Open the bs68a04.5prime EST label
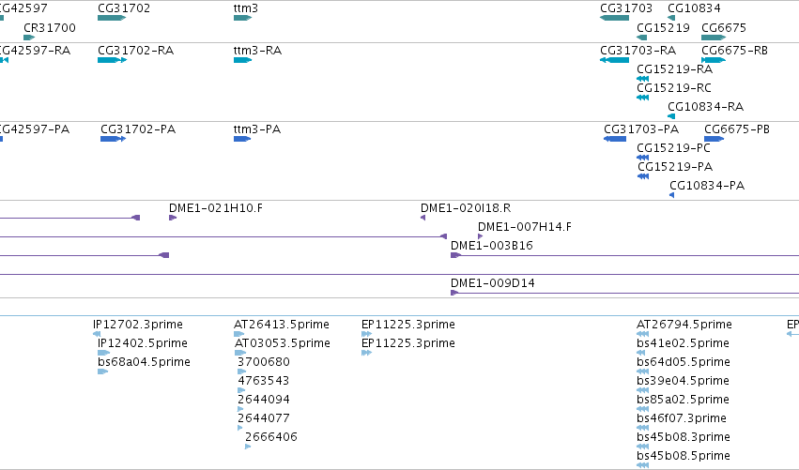The height and width of the screenshot is (470, 799). pyautogui.click(x=144, y=362)
